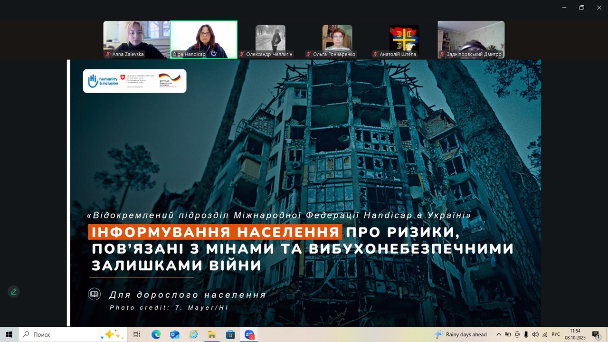
Task: Open File Explorer from taskbar
Action: click(x=212, y=334)
